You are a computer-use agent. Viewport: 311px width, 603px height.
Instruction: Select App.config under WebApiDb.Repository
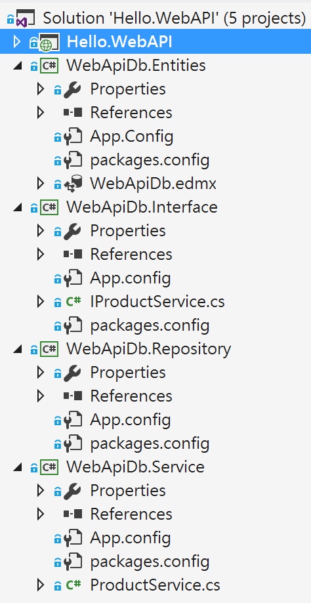[131, 419]
